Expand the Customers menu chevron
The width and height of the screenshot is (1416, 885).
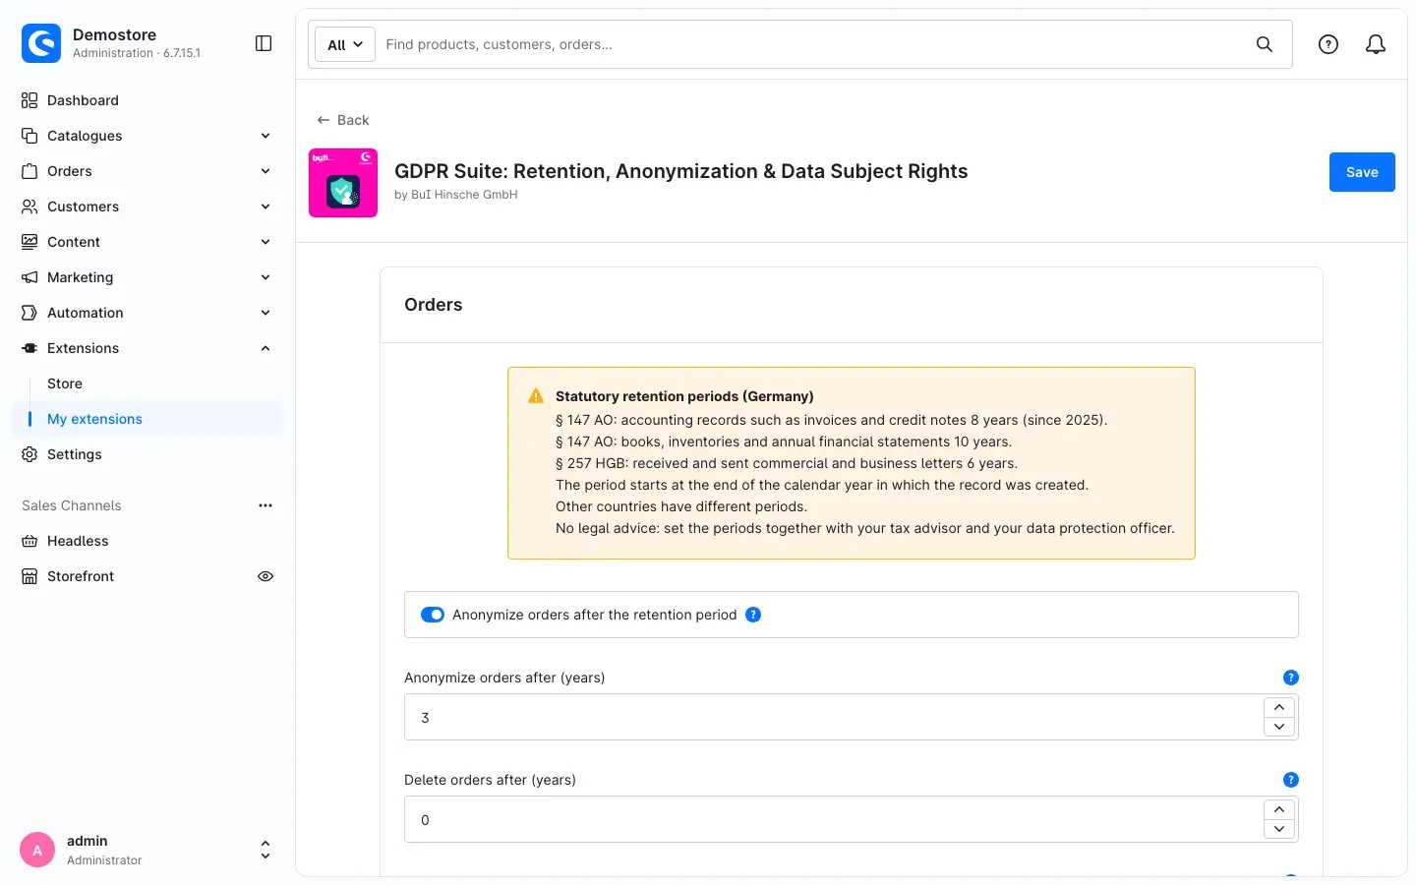click(x=265, y=206)
